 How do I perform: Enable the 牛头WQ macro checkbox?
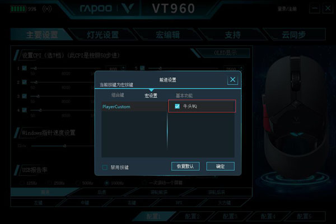(x=177, y=106)
